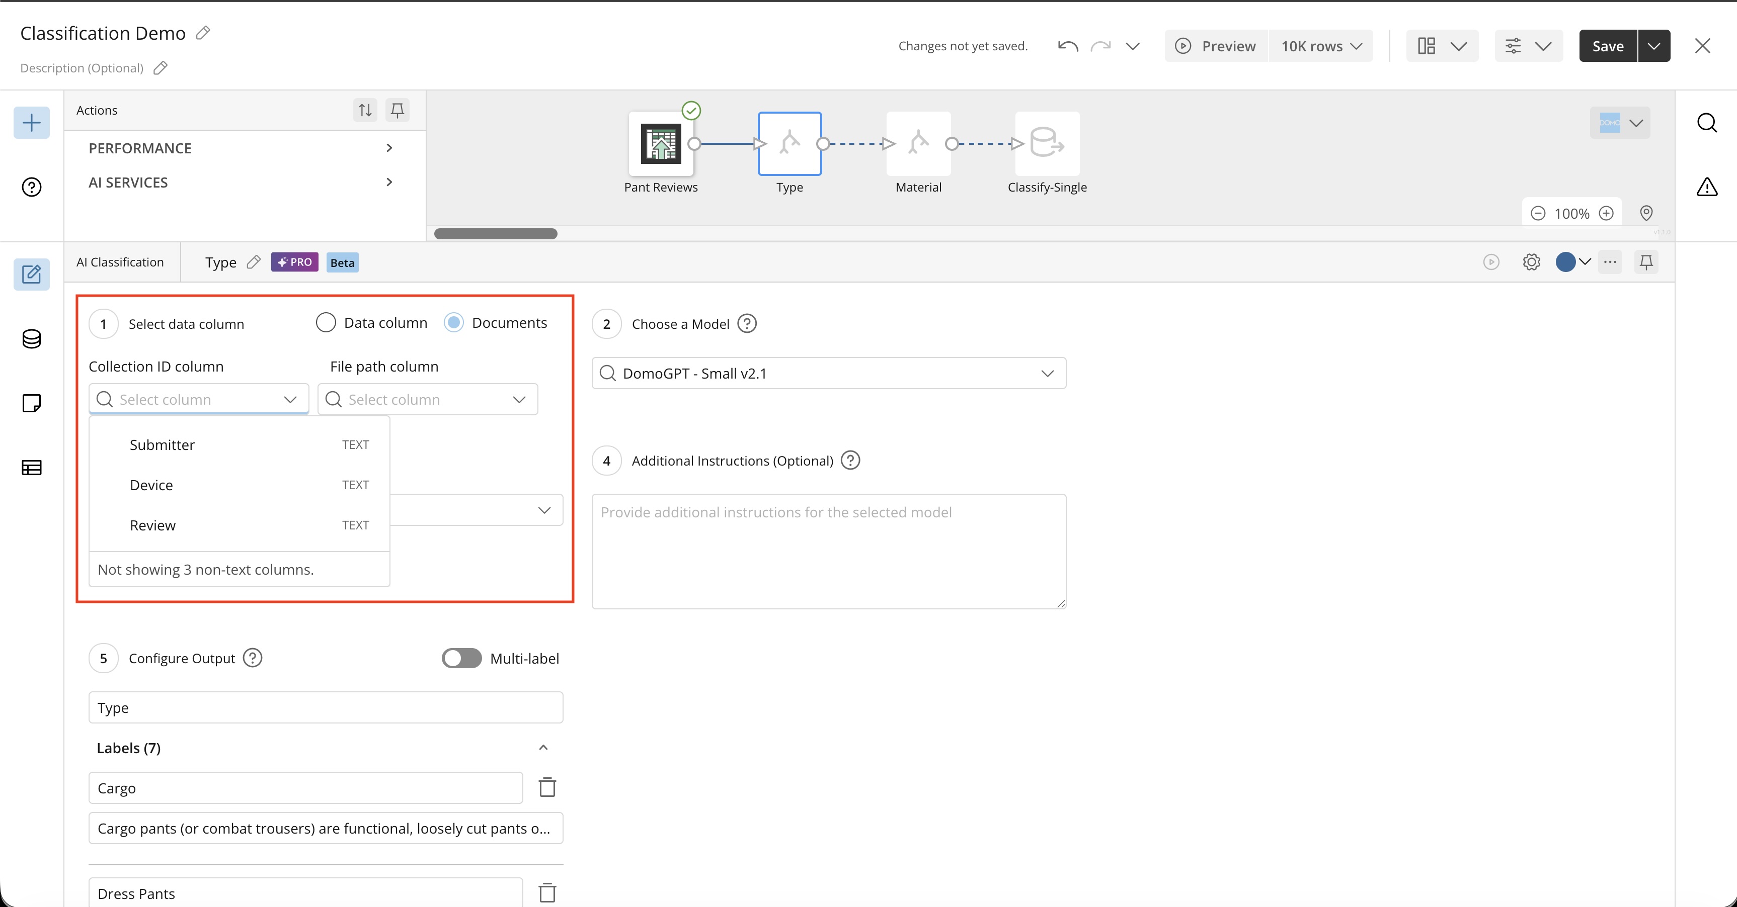1737x907 pixels.
Task: Open the undo history dropdown chevron
Action: point(1133,46)
